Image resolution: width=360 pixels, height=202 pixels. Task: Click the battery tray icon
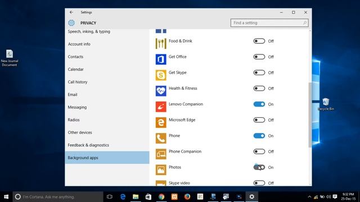pyautogui.click(x=322, y=197)
